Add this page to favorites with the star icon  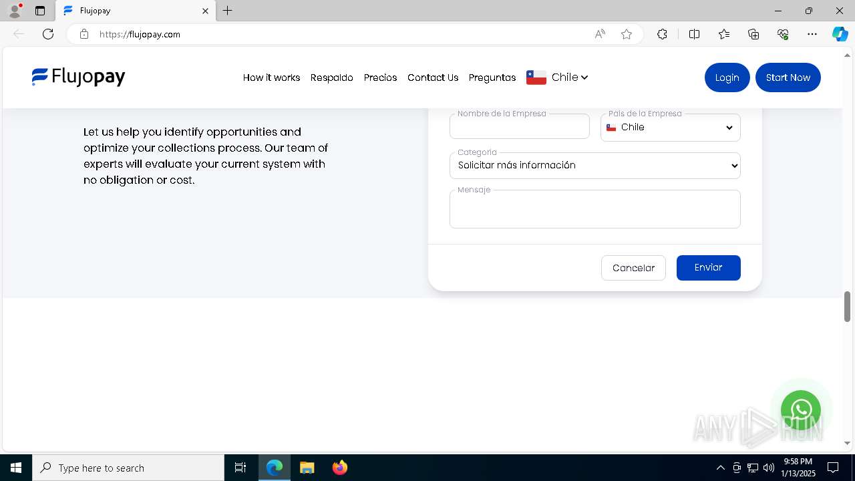[x=627, y=34]
